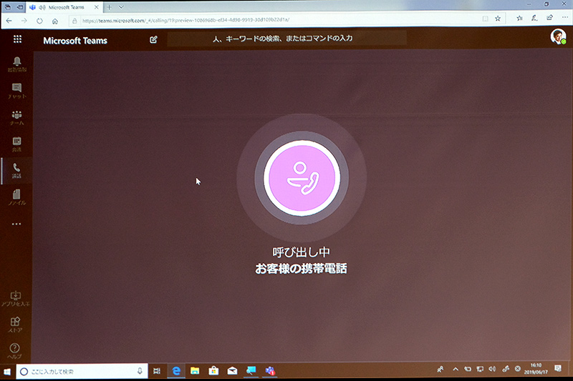Open Task View on the taskbar
573x381 pixels.
(157, 371)
